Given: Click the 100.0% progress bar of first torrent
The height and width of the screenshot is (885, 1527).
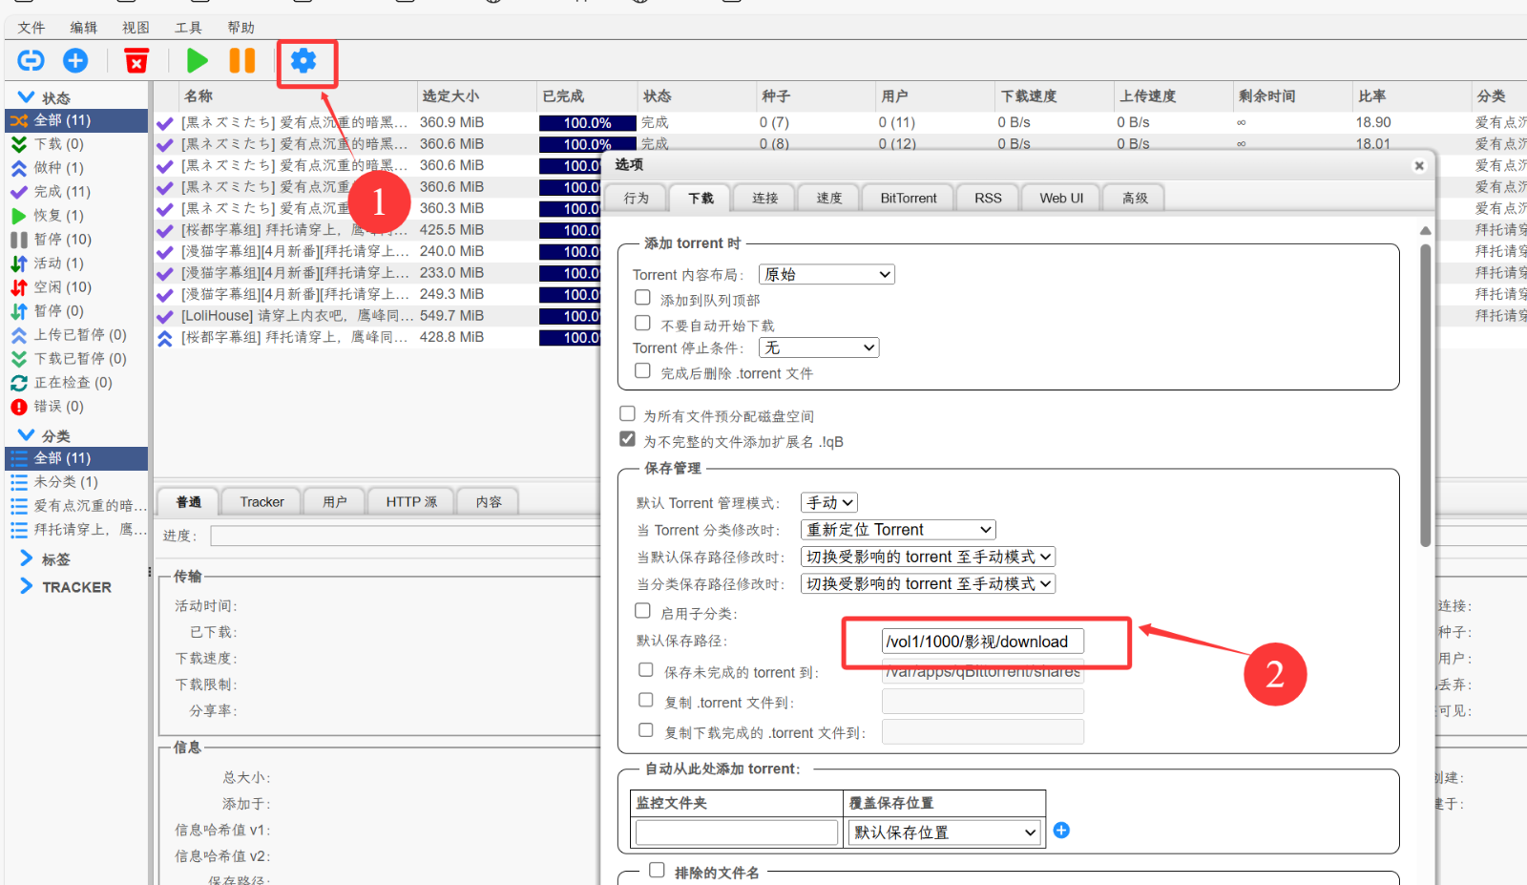Looking at the screenshot, I should (586, 122).
